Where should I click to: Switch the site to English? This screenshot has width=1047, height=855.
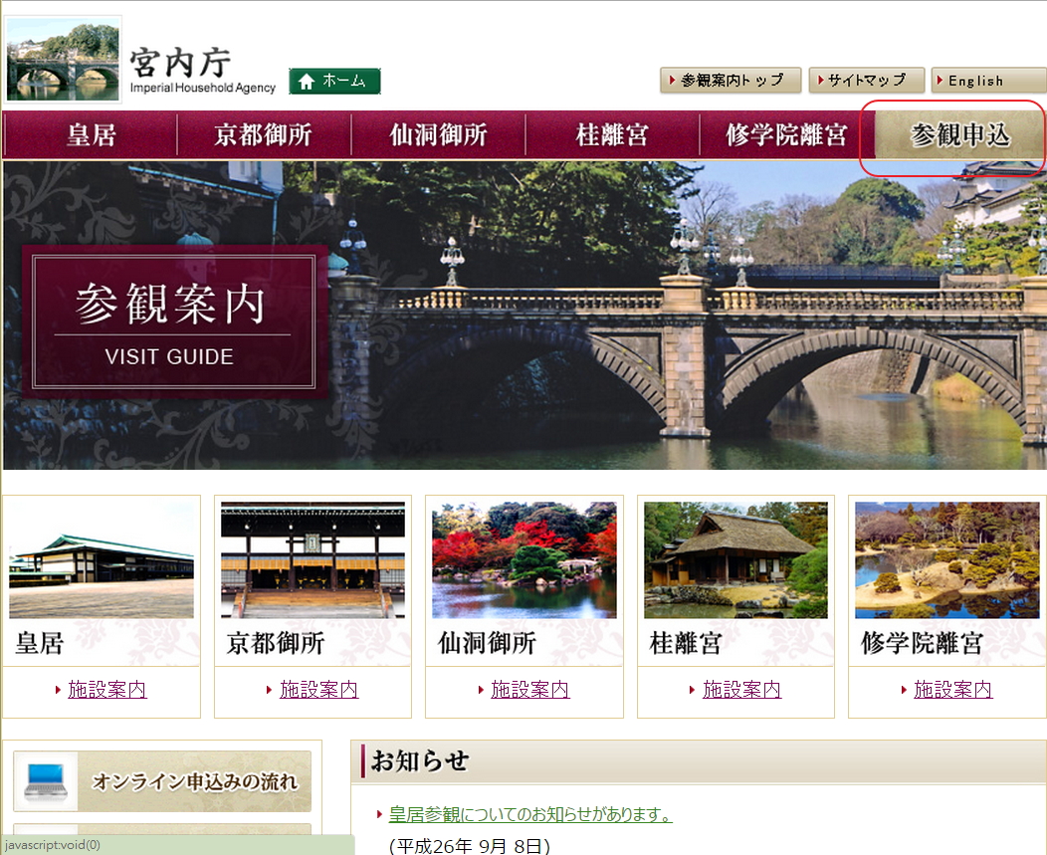973,81
